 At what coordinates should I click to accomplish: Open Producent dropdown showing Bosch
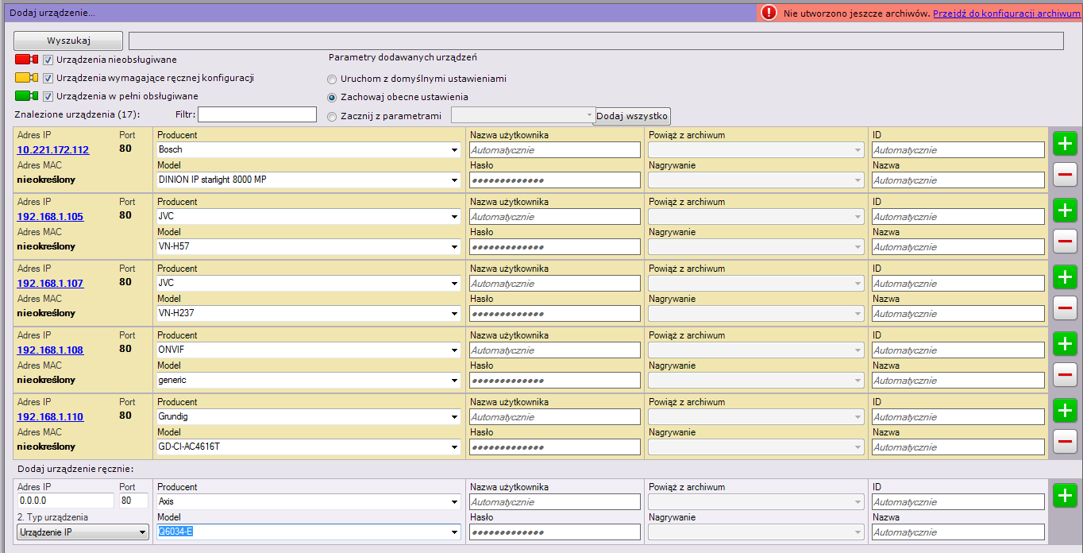pos(309,149)
